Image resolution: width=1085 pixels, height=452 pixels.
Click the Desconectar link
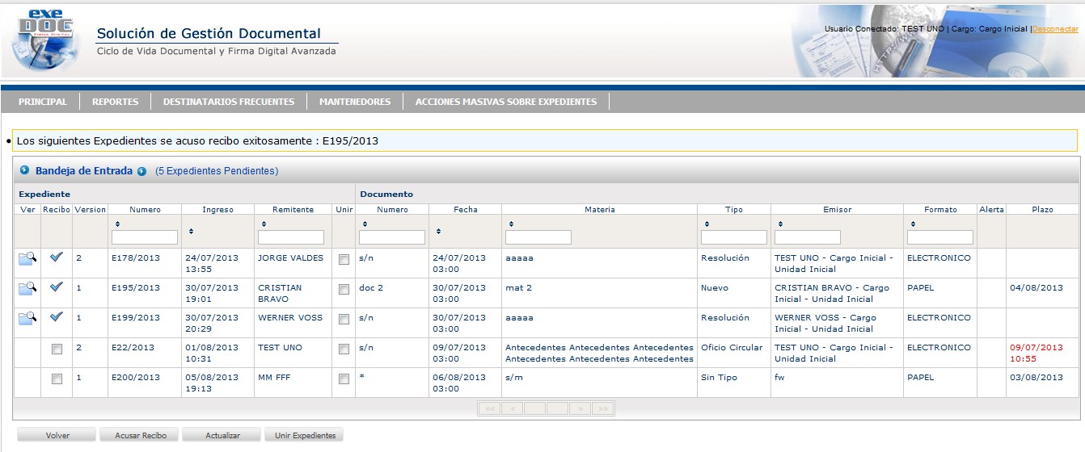click(1055, 29)
